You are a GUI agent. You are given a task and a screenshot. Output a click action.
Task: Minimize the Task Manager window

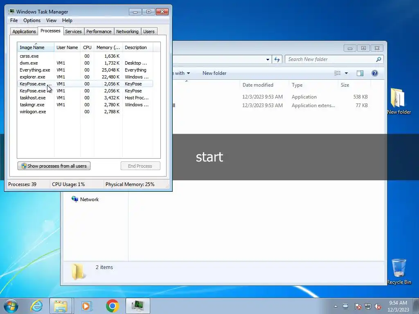(x=135, y=12)
